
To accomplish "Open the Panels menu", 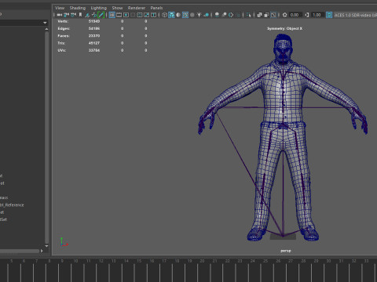I will (156, 8).
